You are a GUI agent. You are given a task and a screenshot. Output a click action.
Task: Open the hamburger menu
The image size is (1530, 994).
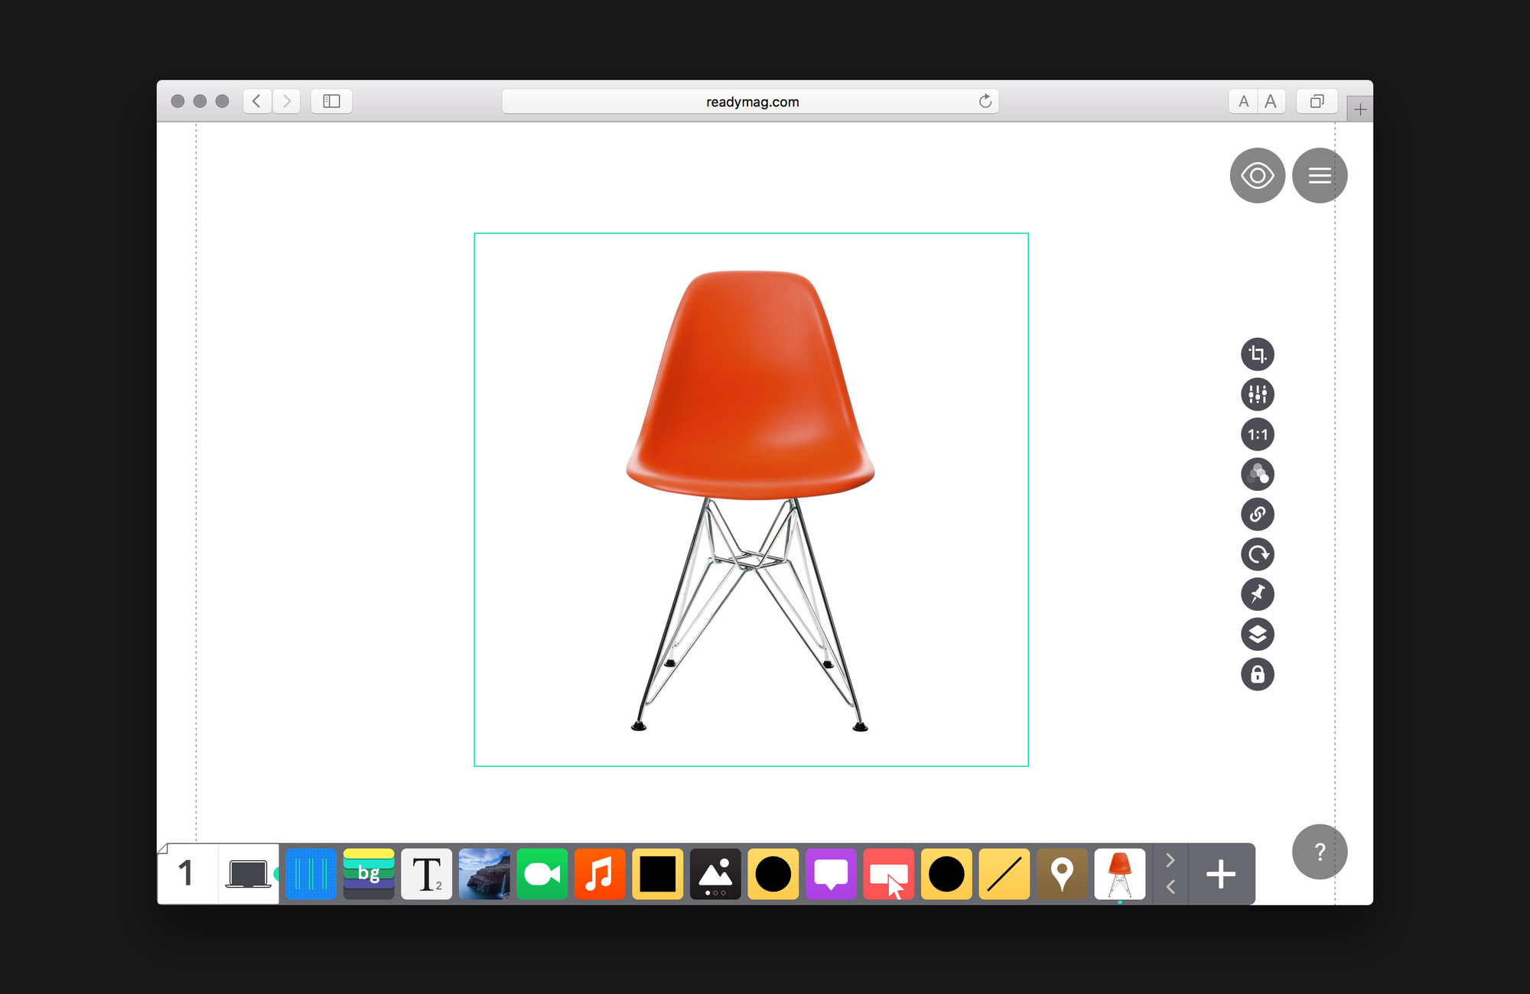(x=1320, y=175)
